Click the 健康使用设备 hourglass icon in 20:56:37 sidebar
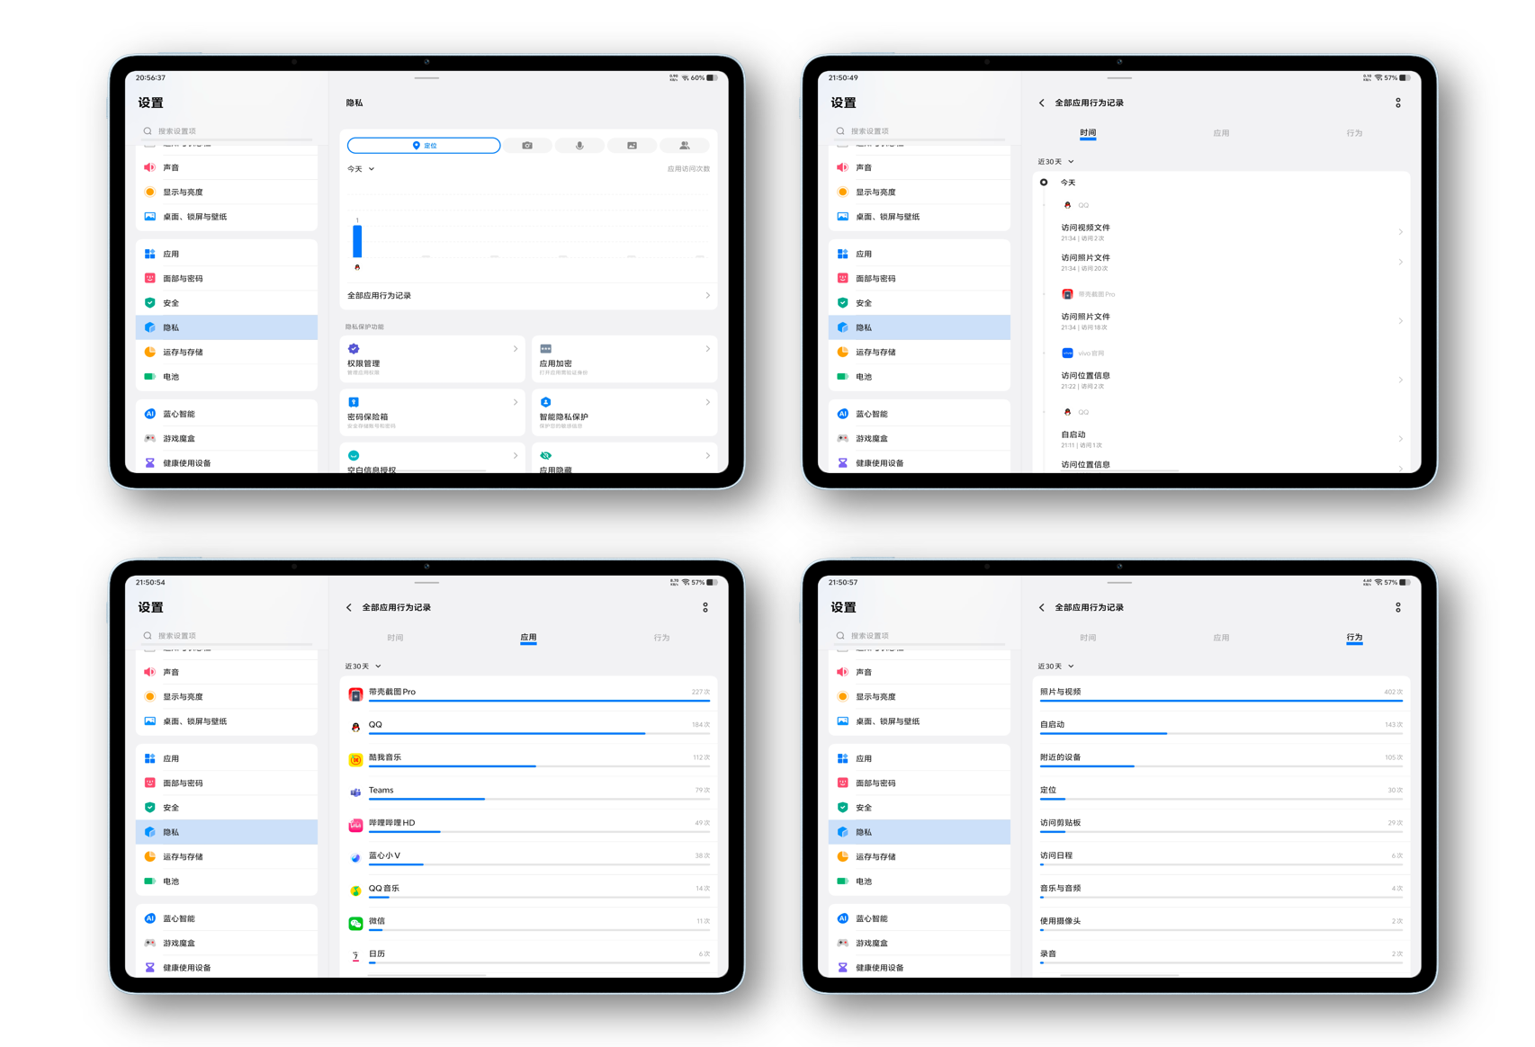This screenshot has height=1047, width=1535. 150,462
